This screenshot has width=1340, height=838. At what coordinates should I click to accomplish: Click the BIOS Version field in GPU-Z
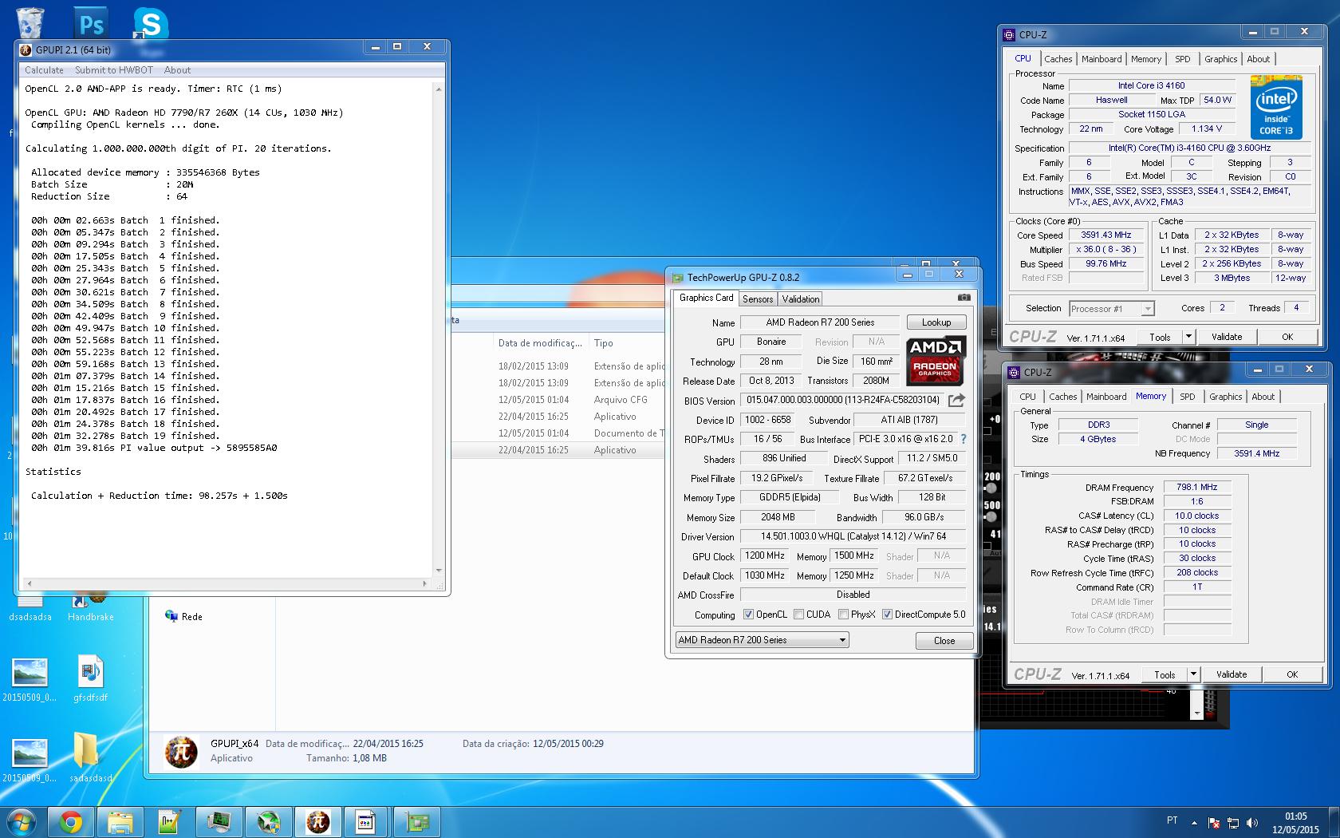click(x=842, y=400)
